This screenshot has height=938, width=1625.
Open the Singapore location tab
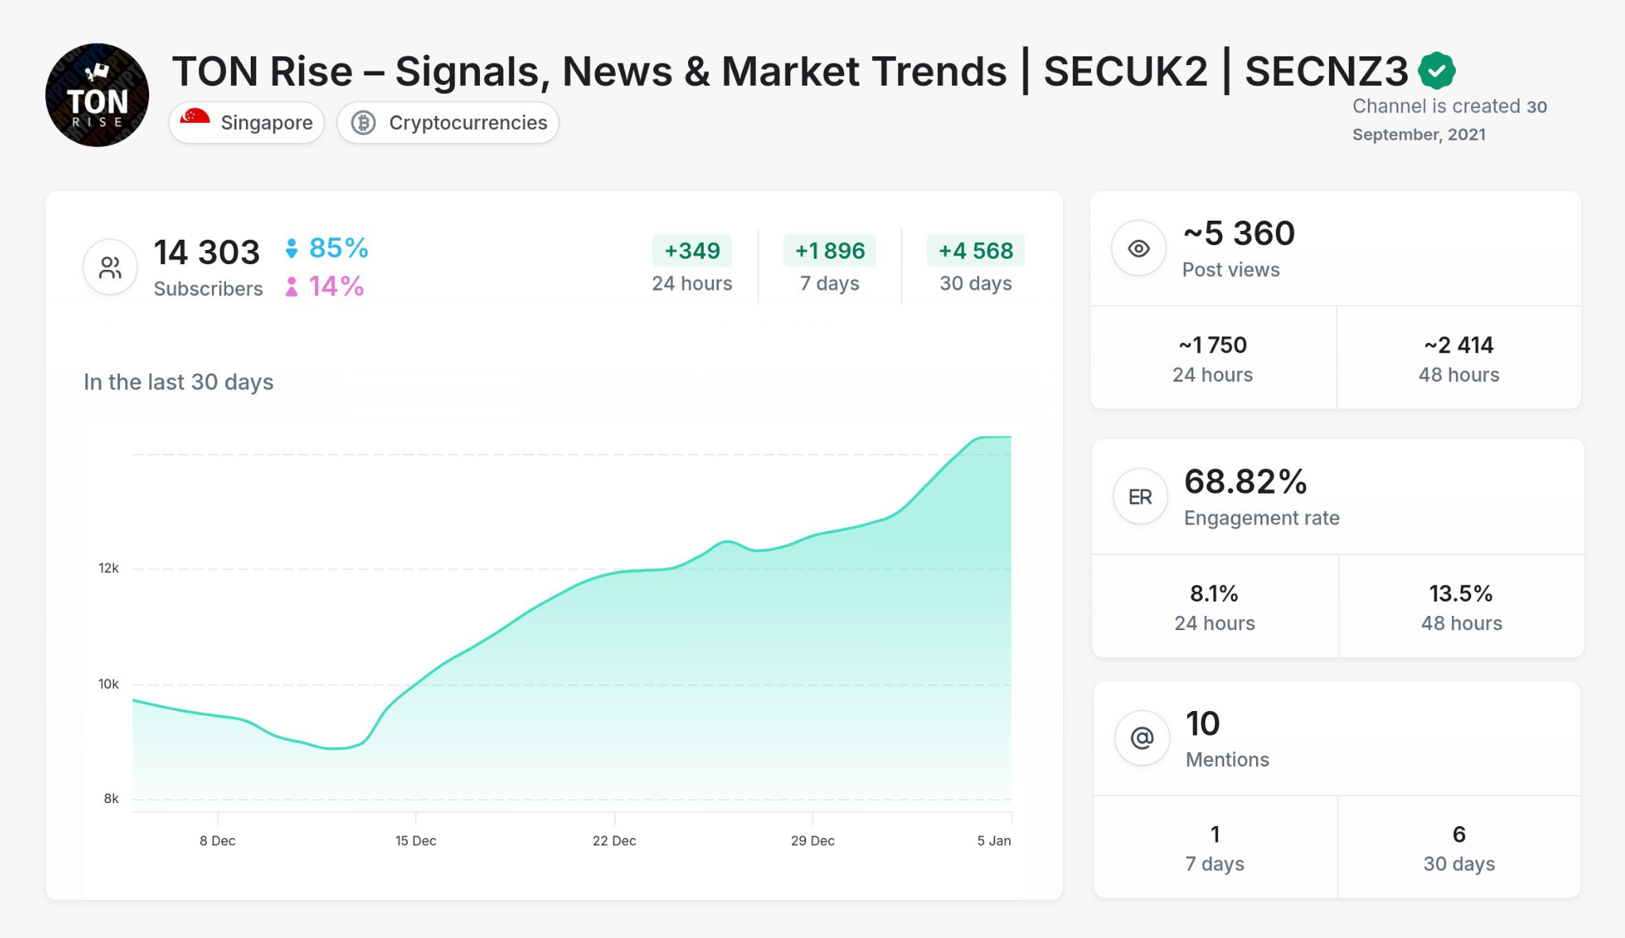coord(246,122)
